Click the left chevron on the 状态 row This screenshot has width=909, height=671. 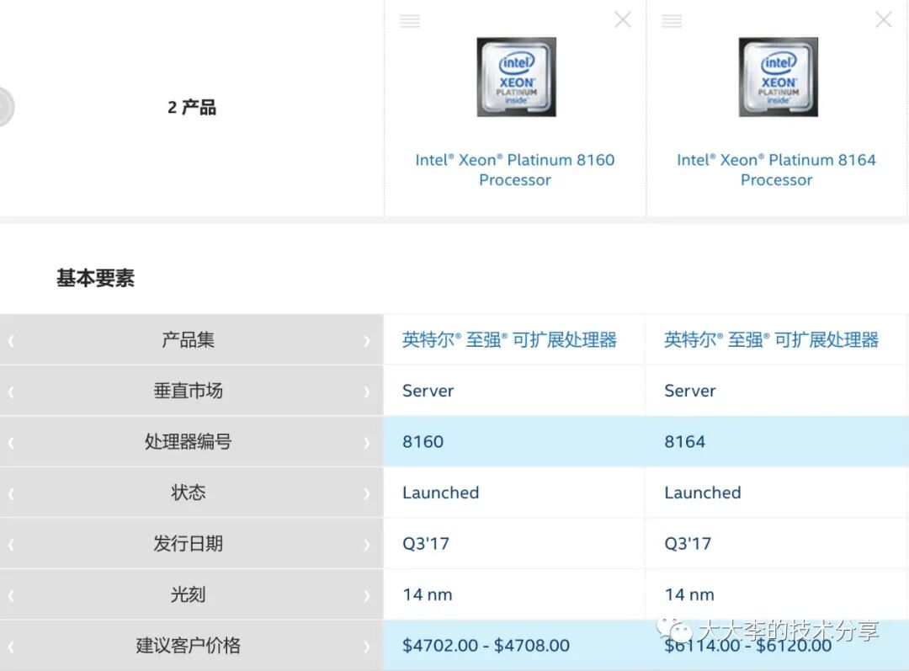11,493
